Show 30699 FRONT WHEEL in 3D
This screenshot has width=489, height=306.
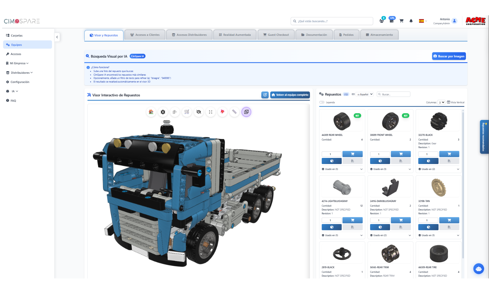click(x=380, y=161)
